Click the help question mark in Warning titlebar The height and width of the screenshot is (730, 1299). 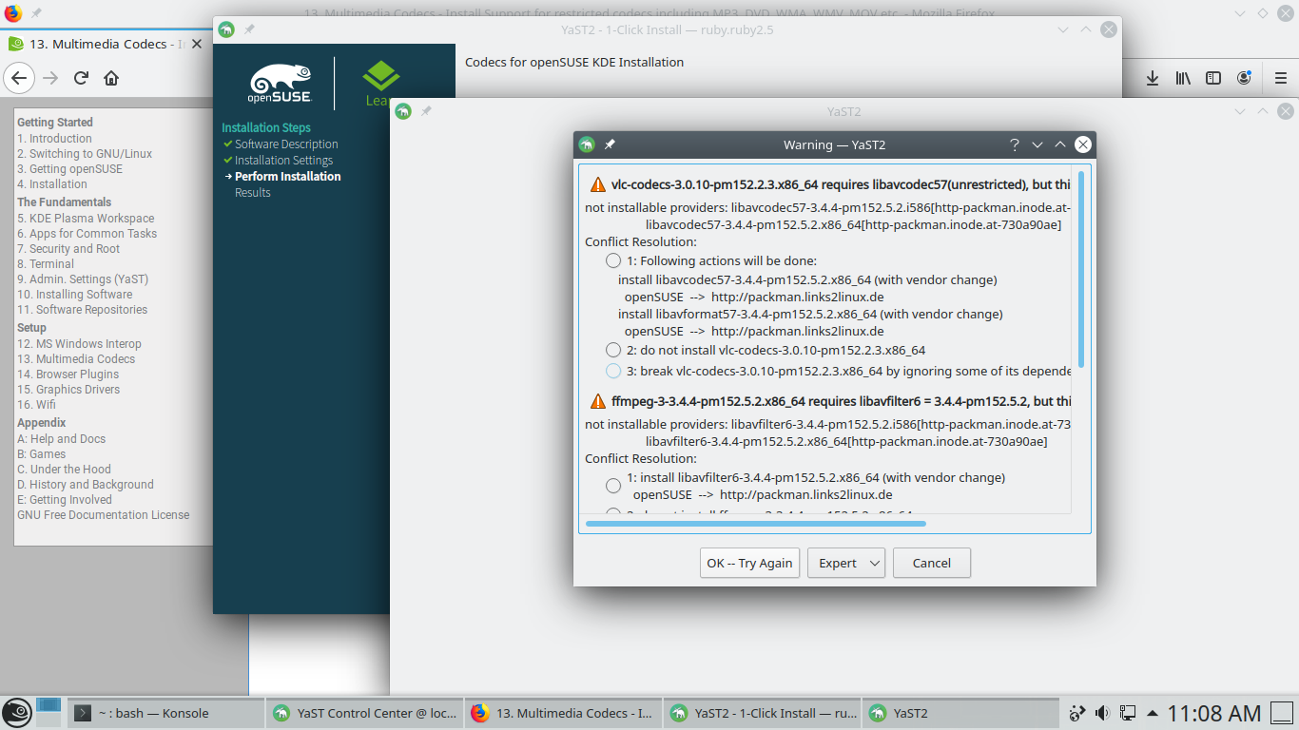1014,144
